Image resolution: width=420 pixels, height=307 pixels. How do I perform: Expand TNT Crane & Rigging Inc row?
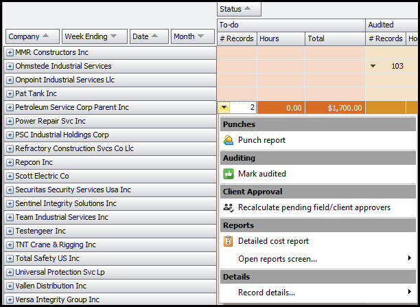(10, 245)
